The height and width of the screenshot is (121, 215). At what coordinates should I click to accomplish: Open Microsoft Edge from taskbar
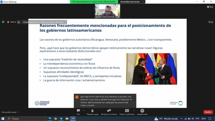(49, 119)
